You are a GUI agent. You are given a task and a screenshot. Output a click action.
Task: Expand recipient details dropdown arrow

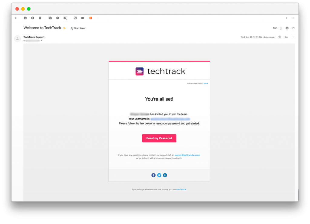click(41, 41)
